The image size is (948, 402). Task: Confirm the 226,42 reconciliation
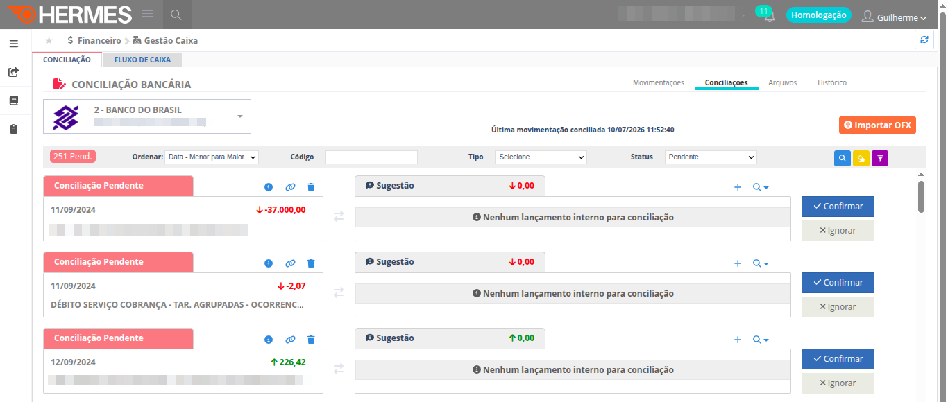coord(838,359)
